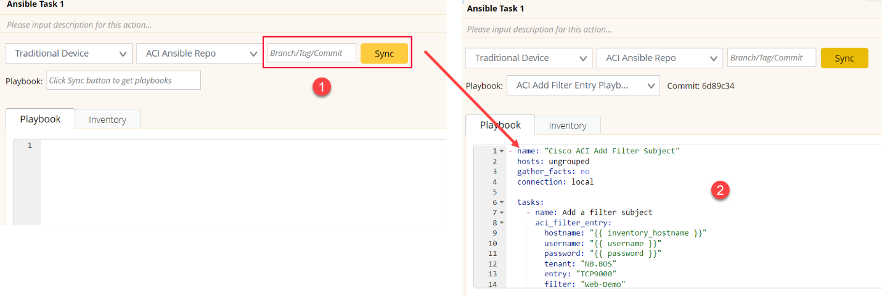882x296 pixels.
Task: Click the red-outlined Branch/Tag/Commit field
Action: 311,53
